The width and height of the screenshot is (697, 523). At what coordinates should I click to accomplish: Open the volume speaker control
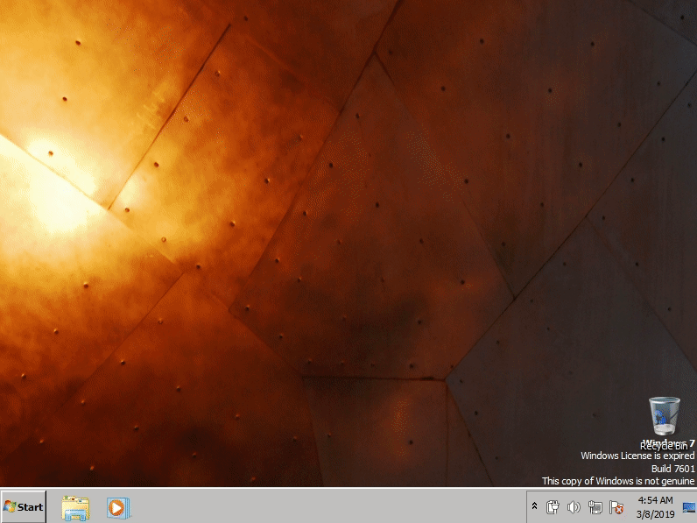pyautogui.click(x=574, y=506)
